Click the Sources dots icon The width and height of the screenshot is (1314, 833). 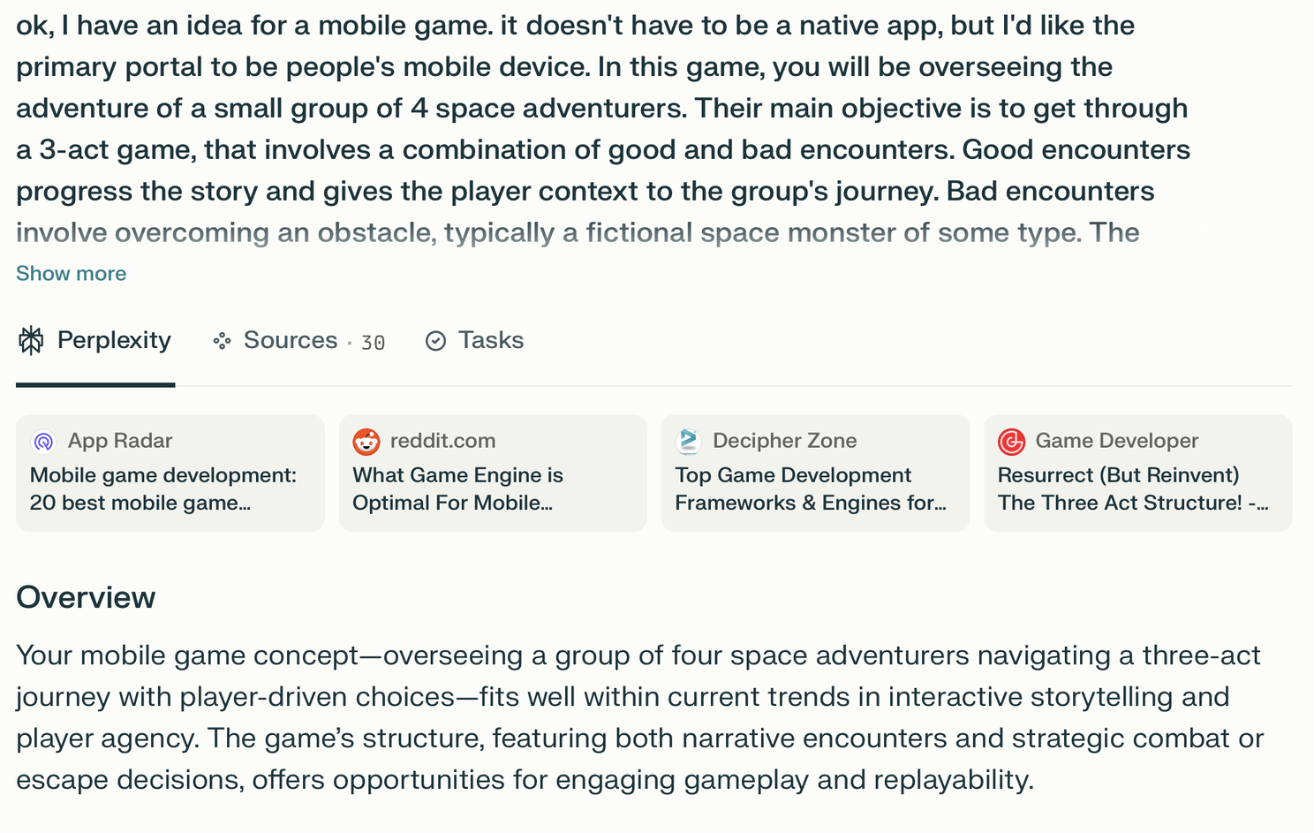222,341
